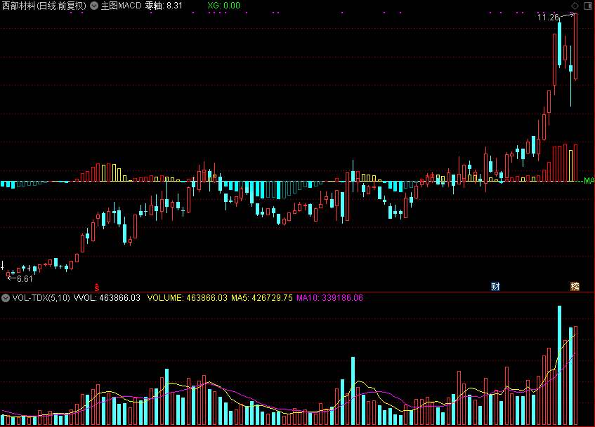Click the 11.26 high price label

tap(549, 17)
